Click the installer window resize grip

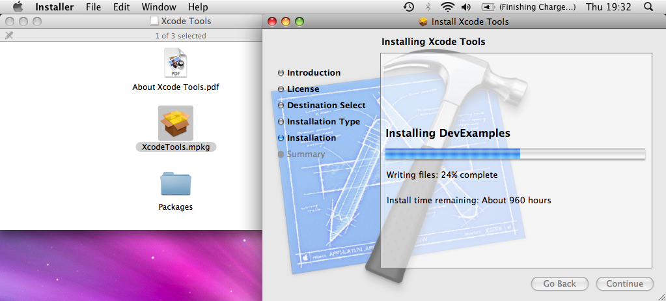click(661, 296)
